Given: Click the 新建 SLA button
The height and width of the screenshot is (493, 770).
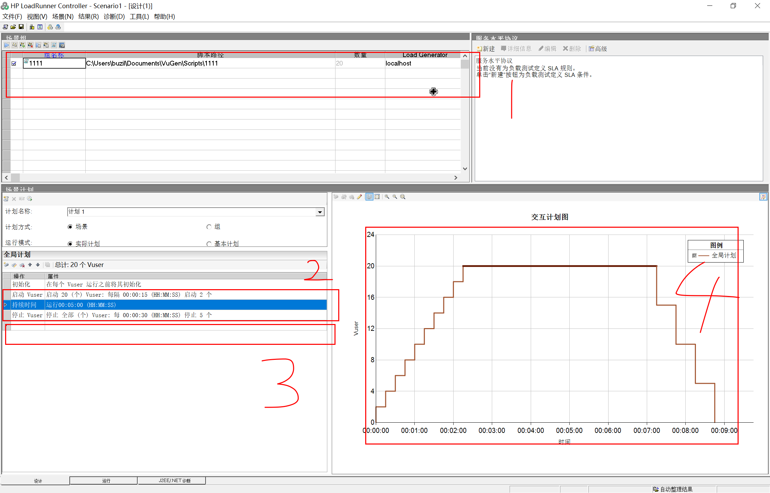Looking at the screenshot, I should pos(486,49).
